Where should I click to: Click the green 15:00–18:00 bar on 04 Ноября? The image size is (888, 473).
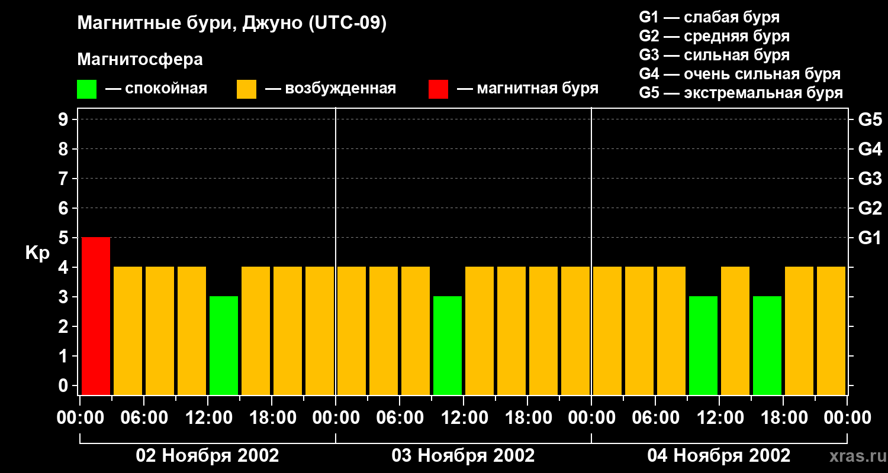click(x=767, y=345)
